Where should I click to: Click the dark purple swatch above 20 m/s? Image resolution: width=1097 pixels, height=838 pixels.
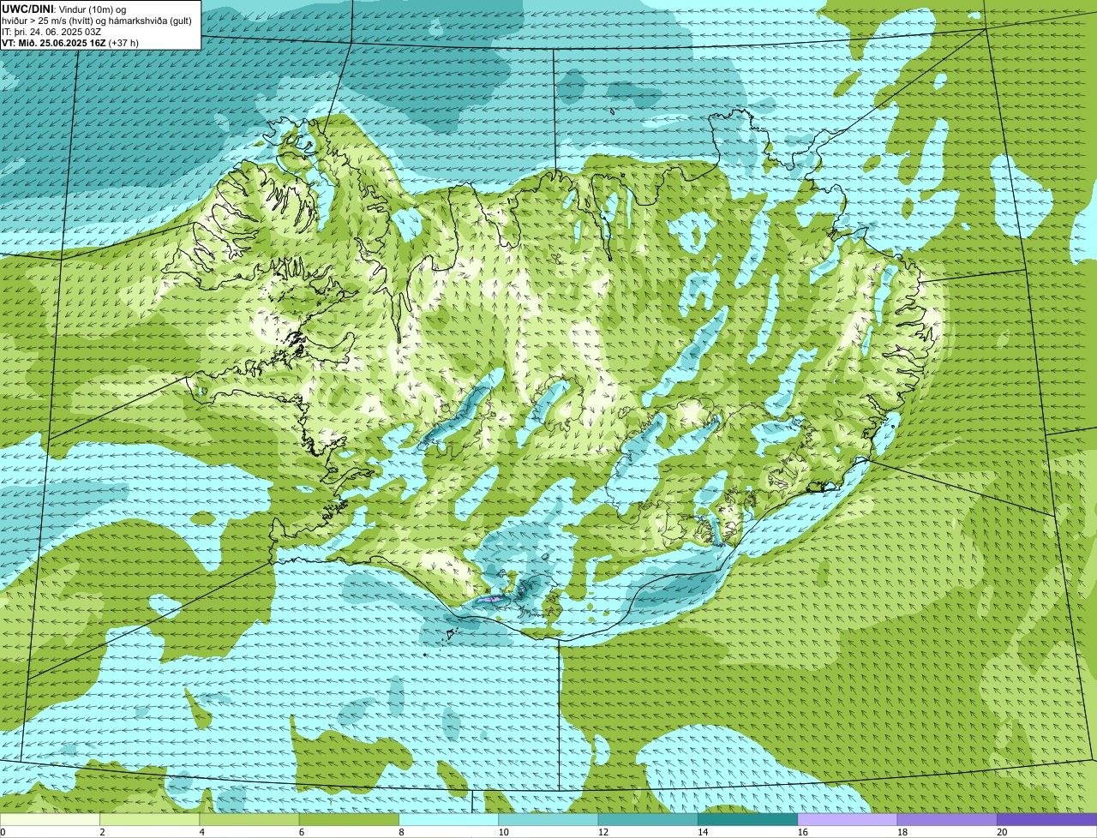click(1046, 820)
